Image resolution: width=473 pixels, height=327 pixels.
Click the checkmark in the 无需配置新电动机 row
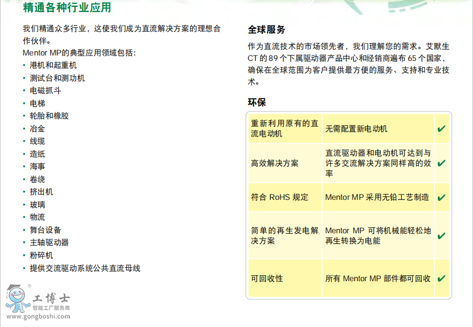coord(441,129)
